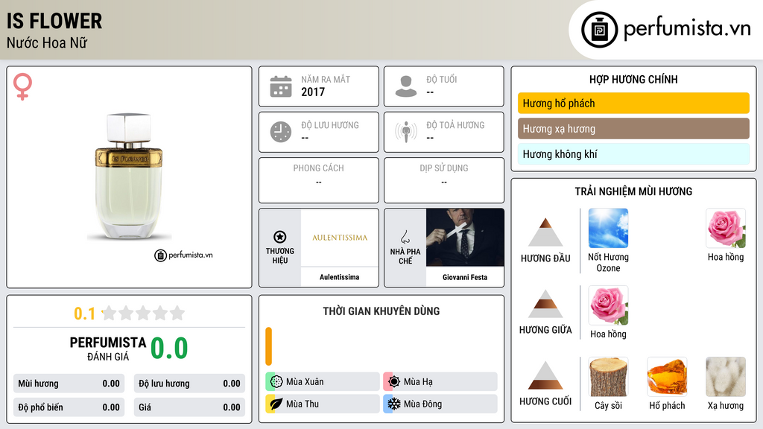Image resolution: width=763 pixels, height=429 pixels.
Task: Click the green 0.0 Perfumista score
Action: tap(169, 348)
